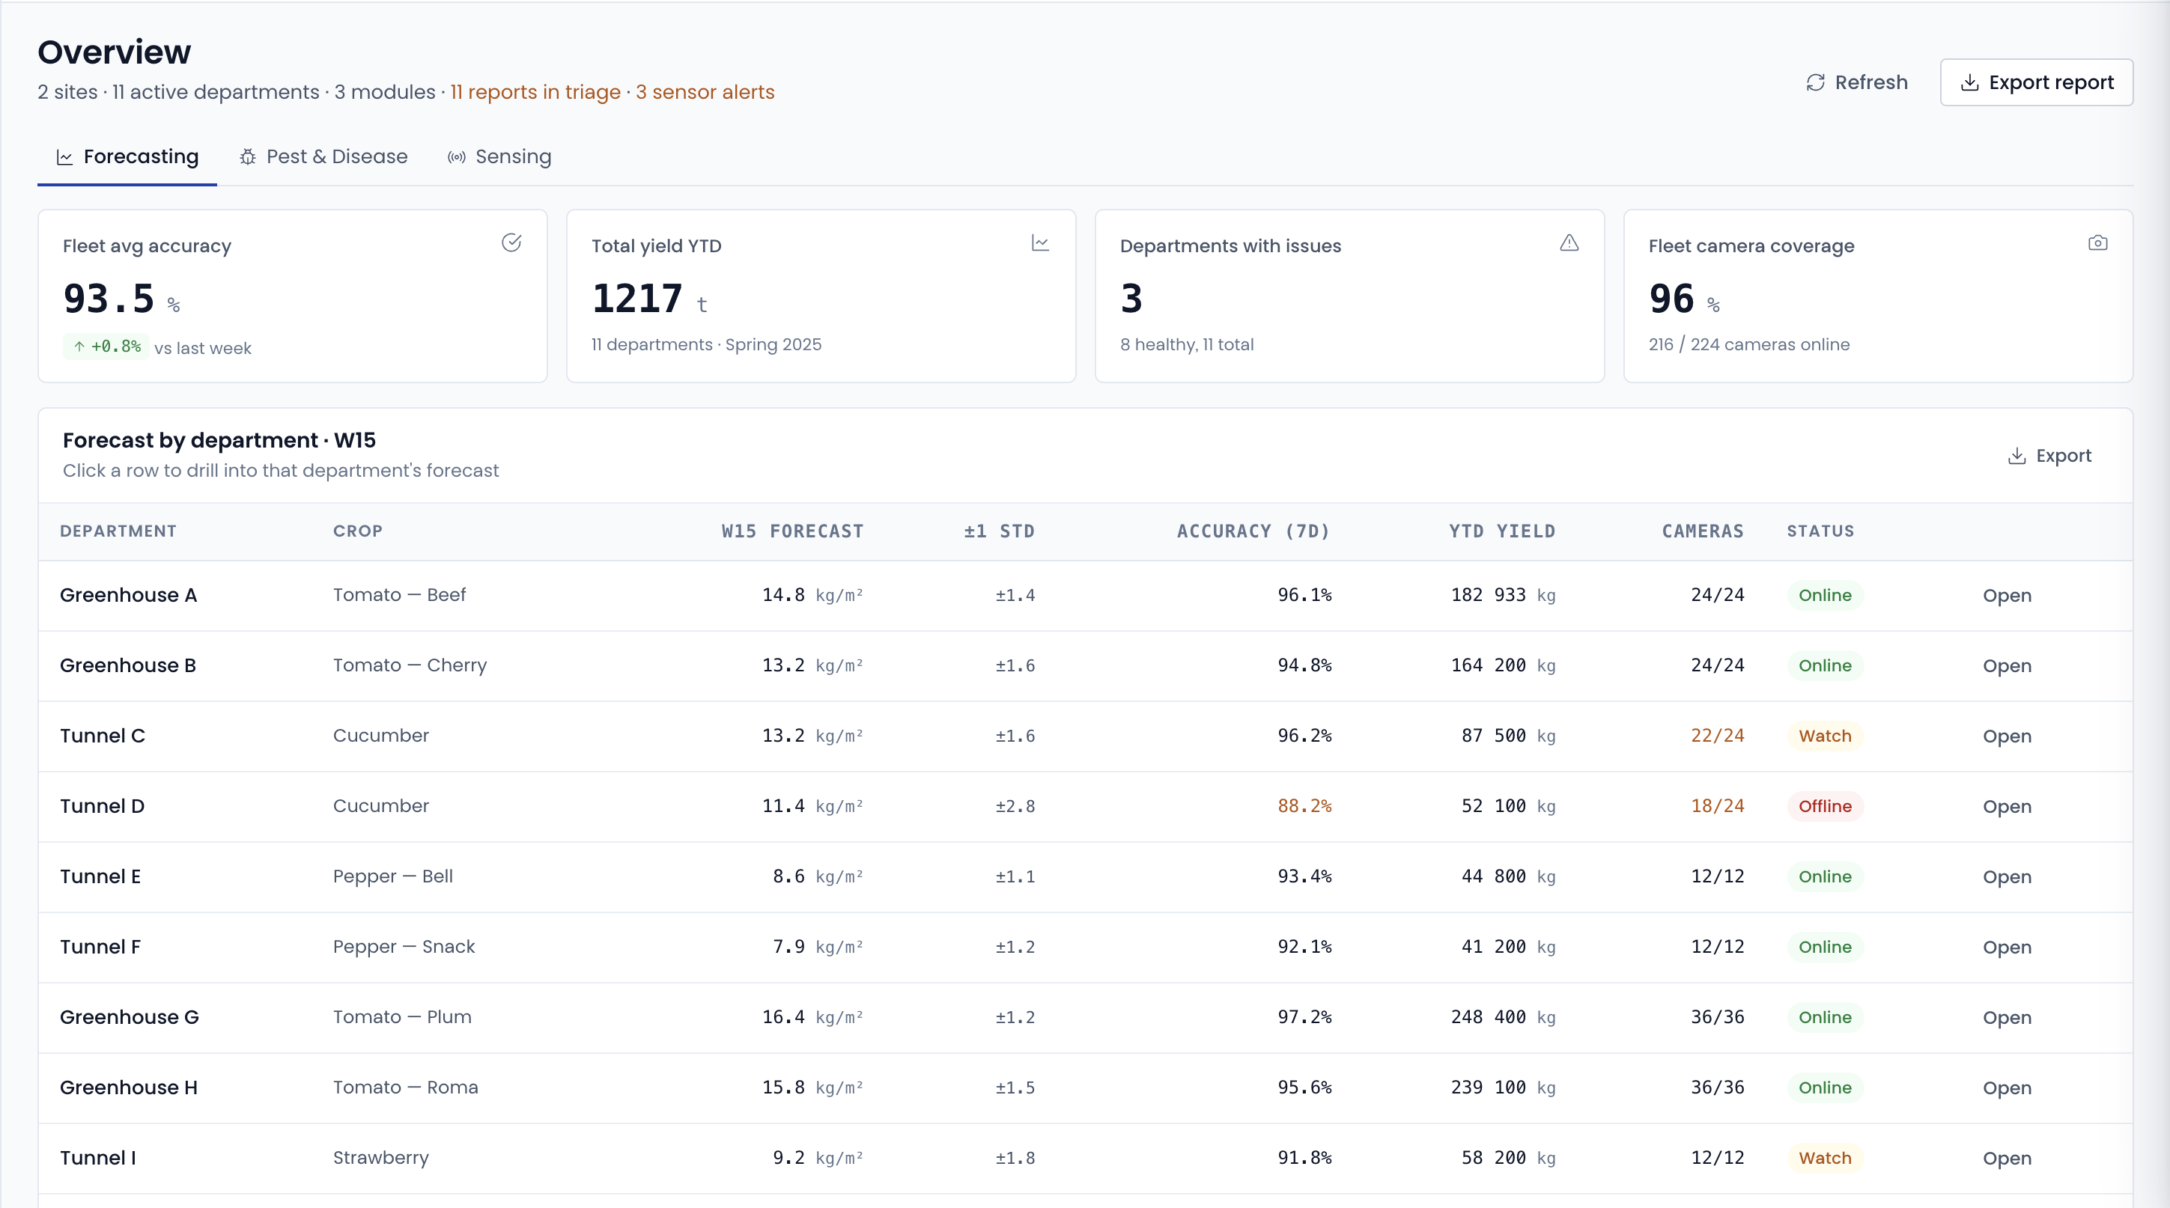Click the signal icon on Sensing tab

coord(457,157)
